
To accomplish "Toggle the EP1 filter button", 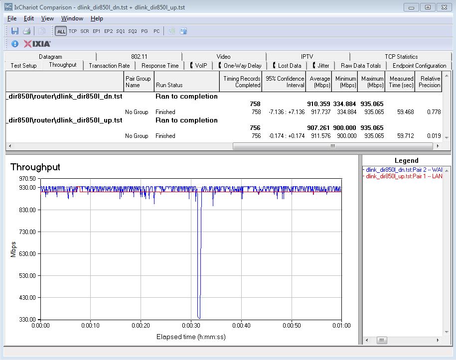I will pyautogui.click(x=97, y=31).
